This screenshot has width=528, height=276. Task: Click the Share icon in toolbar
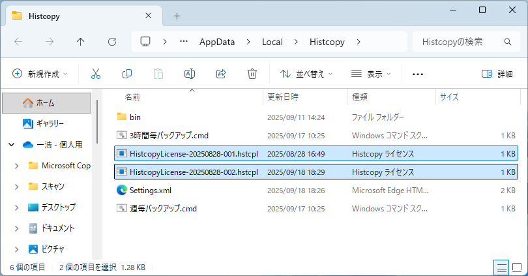pyautogui.click(x=221, y=74)
